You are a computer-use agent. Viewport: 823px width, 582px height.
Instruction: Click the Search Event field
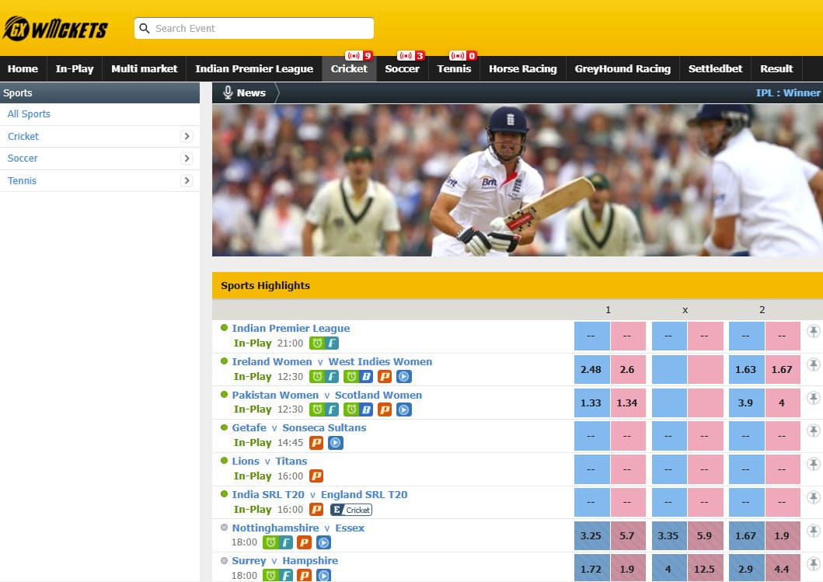tap(254, 29)
